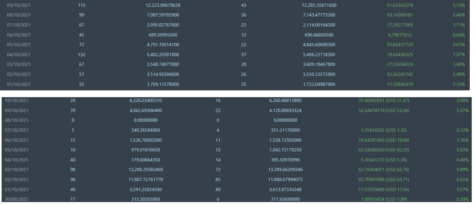The height and width of the screenshot is (204, 474).
Task: Click the 06/10/2021 date in top table
Action: (x=18, y=35)
